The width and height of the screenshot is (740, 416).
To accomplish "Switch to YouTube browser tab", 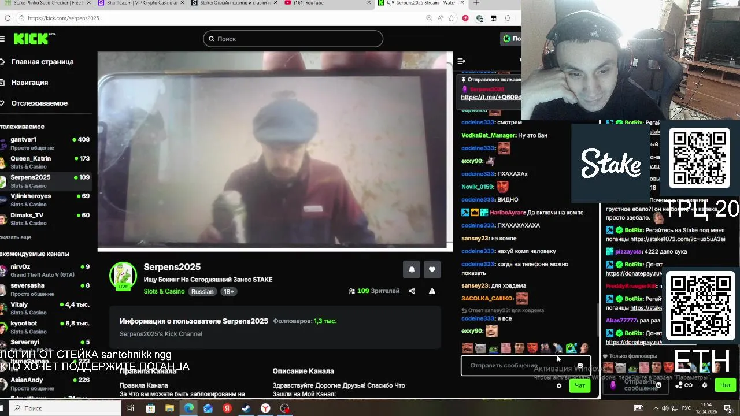I will coord(328,3).
